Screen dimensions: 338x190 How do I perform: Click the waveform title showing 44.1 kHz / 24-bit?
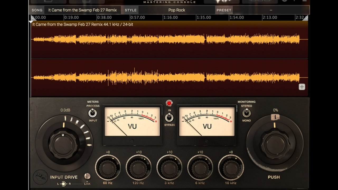83,24
